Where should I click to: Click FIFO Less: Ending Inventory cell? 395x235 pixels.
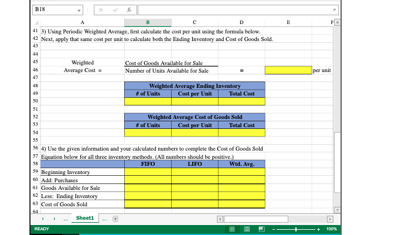tap(148, 196)
